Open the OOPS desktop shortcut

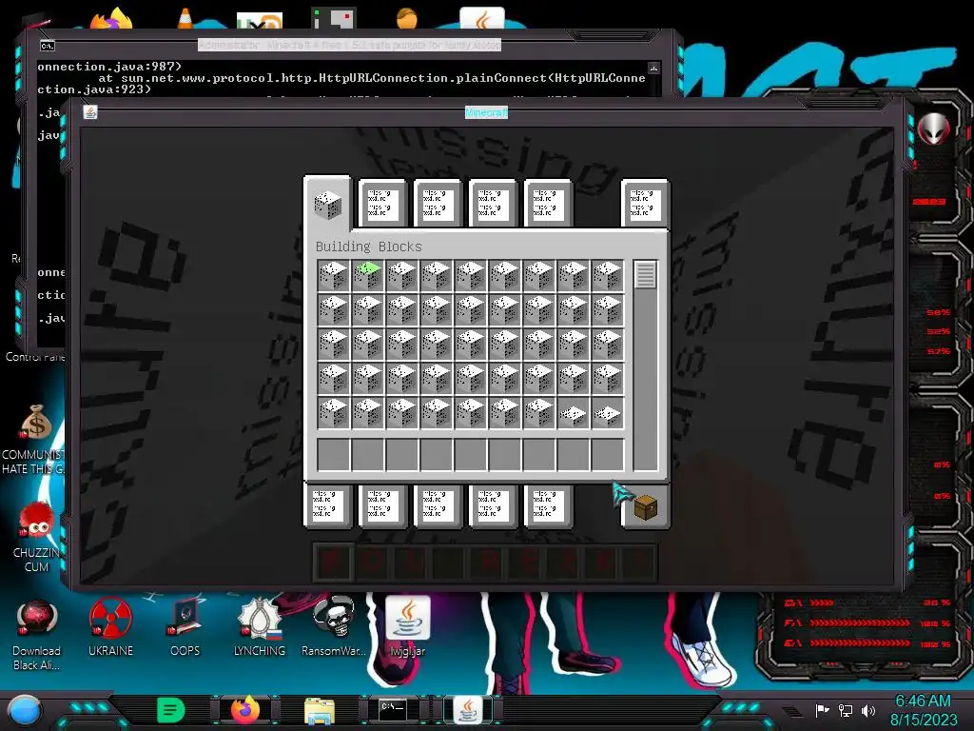185,628
